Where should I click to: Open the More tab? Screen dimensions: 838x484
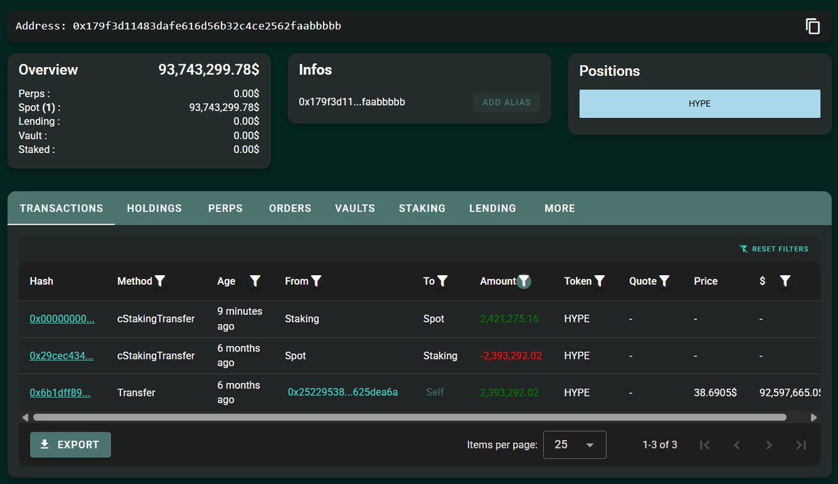click(x=560, y=208)
